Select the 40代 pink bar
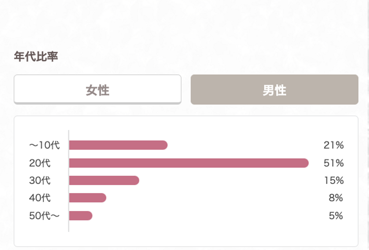369x250 pixels. (87, 198)
